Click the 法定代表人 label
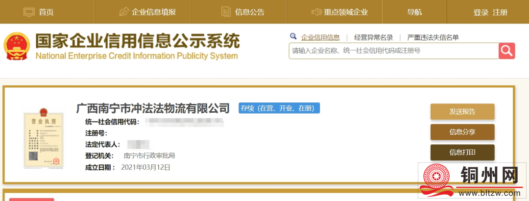Screen dimensions: 529x201 pyautogui.click(x=102, y=144)
